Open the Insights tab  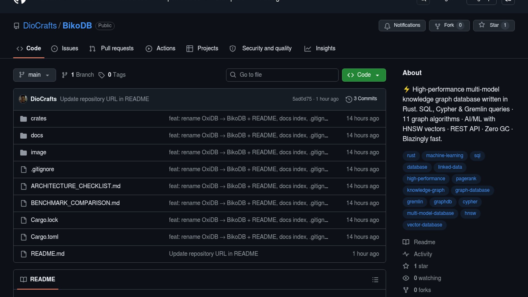coord(320,48)
